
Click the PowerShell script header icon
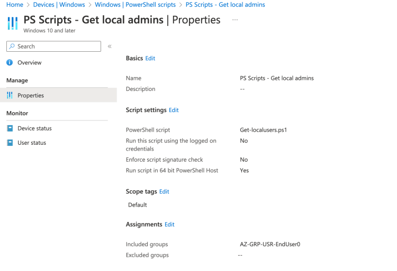tap(12, 23)
